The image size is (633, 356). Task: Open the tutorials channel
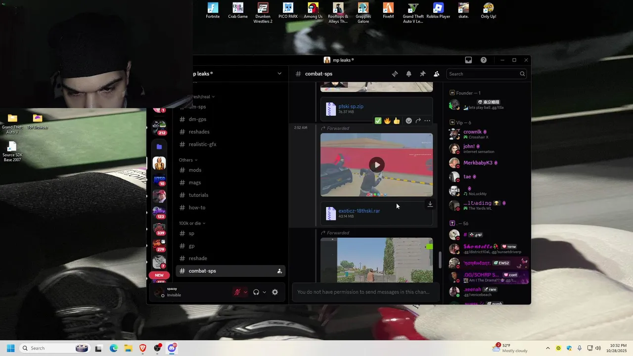click(198, 195)
